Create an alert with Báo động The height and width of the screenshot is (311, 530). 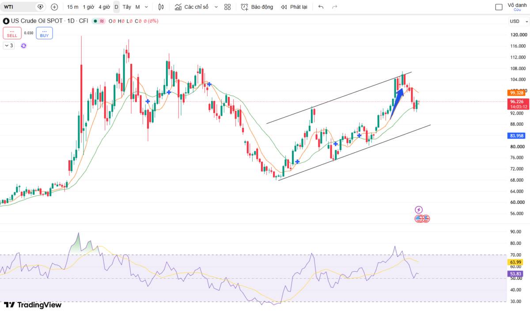click(x=257, y=7)
